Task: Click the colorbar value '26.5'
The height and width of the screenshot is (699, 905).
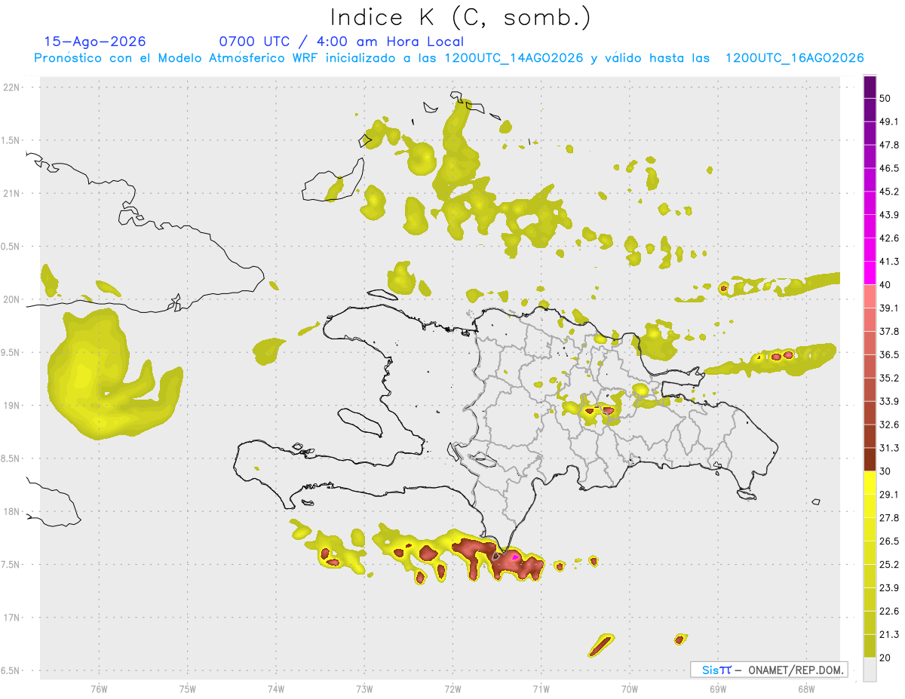Action: [889, 541]
